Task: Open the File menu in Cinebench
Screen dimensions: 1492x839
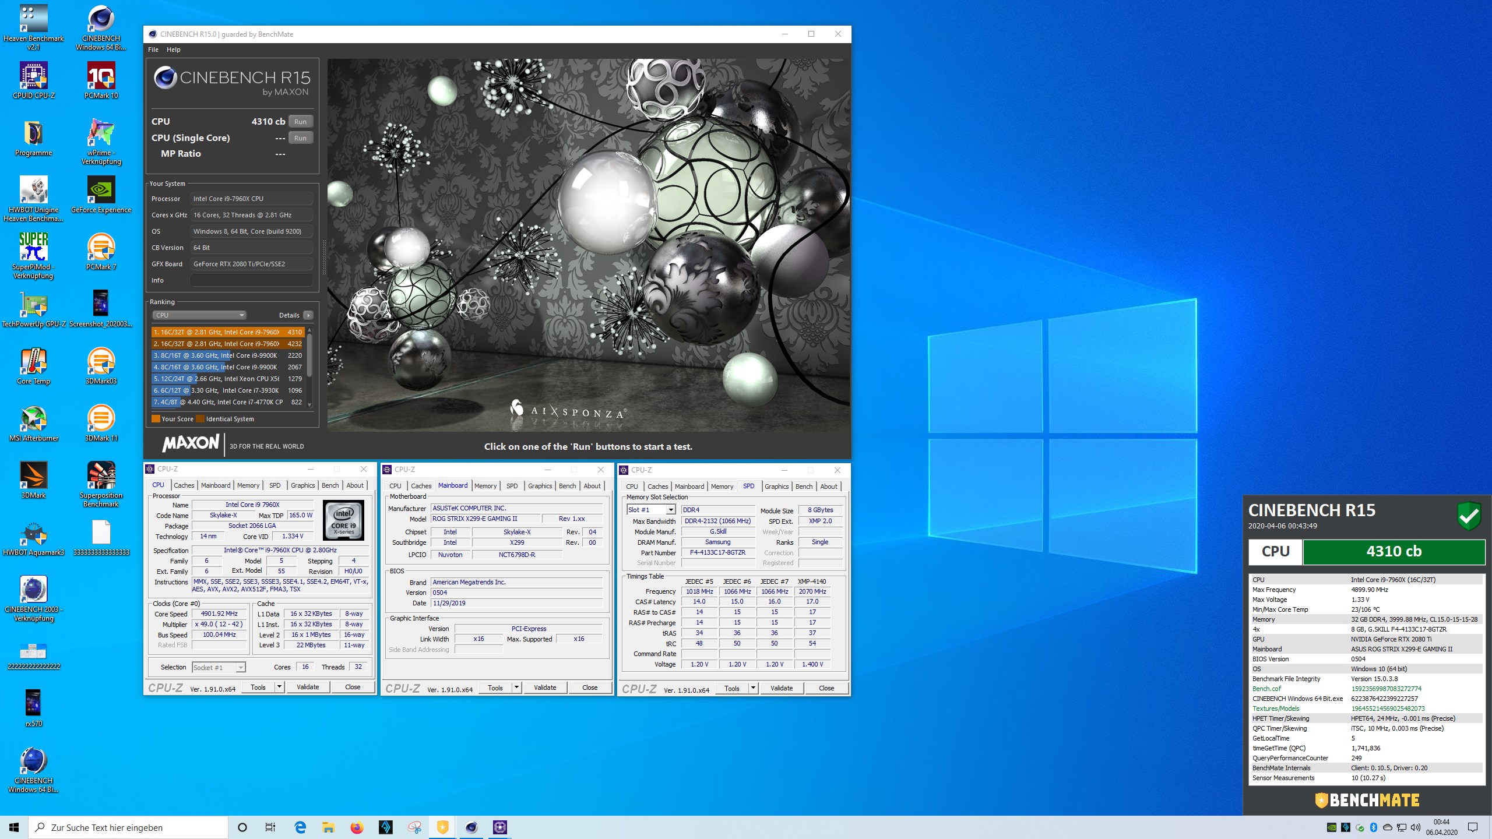Action: (x=153, y=50)
